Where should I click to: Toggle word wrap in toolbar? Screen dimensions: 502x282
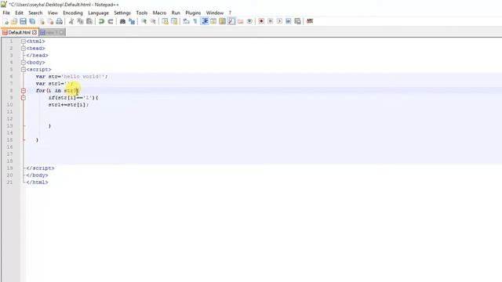pyautogui.click(x=186, y=21)
